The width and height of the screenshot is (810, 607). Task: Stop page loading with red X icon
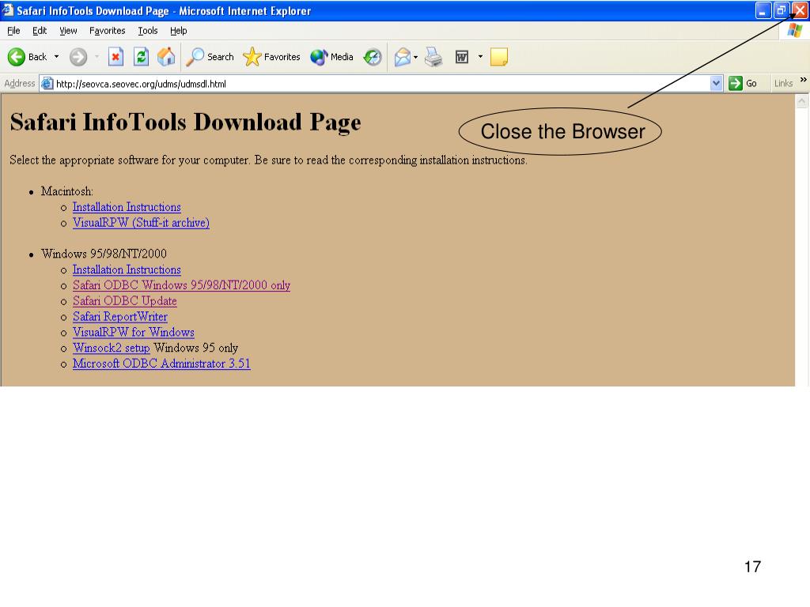[115, 57]
